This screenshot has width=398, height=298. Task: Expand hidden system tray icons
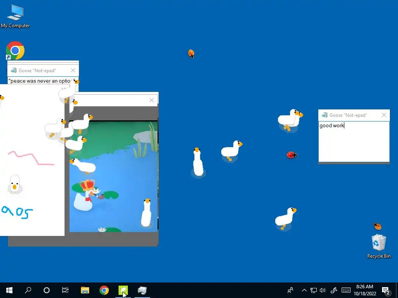click(304, 290)
